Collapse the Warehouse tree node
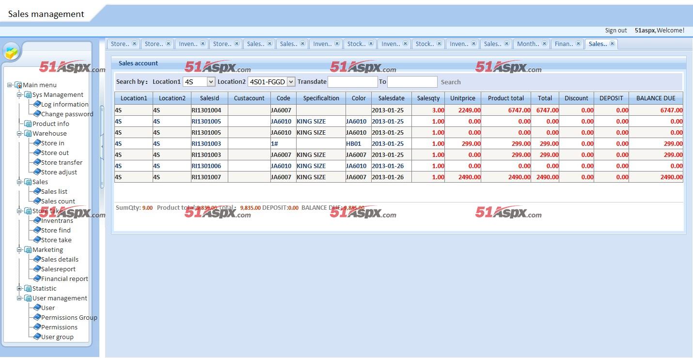Screen dimensions: 693x358 tap(19, 133)
